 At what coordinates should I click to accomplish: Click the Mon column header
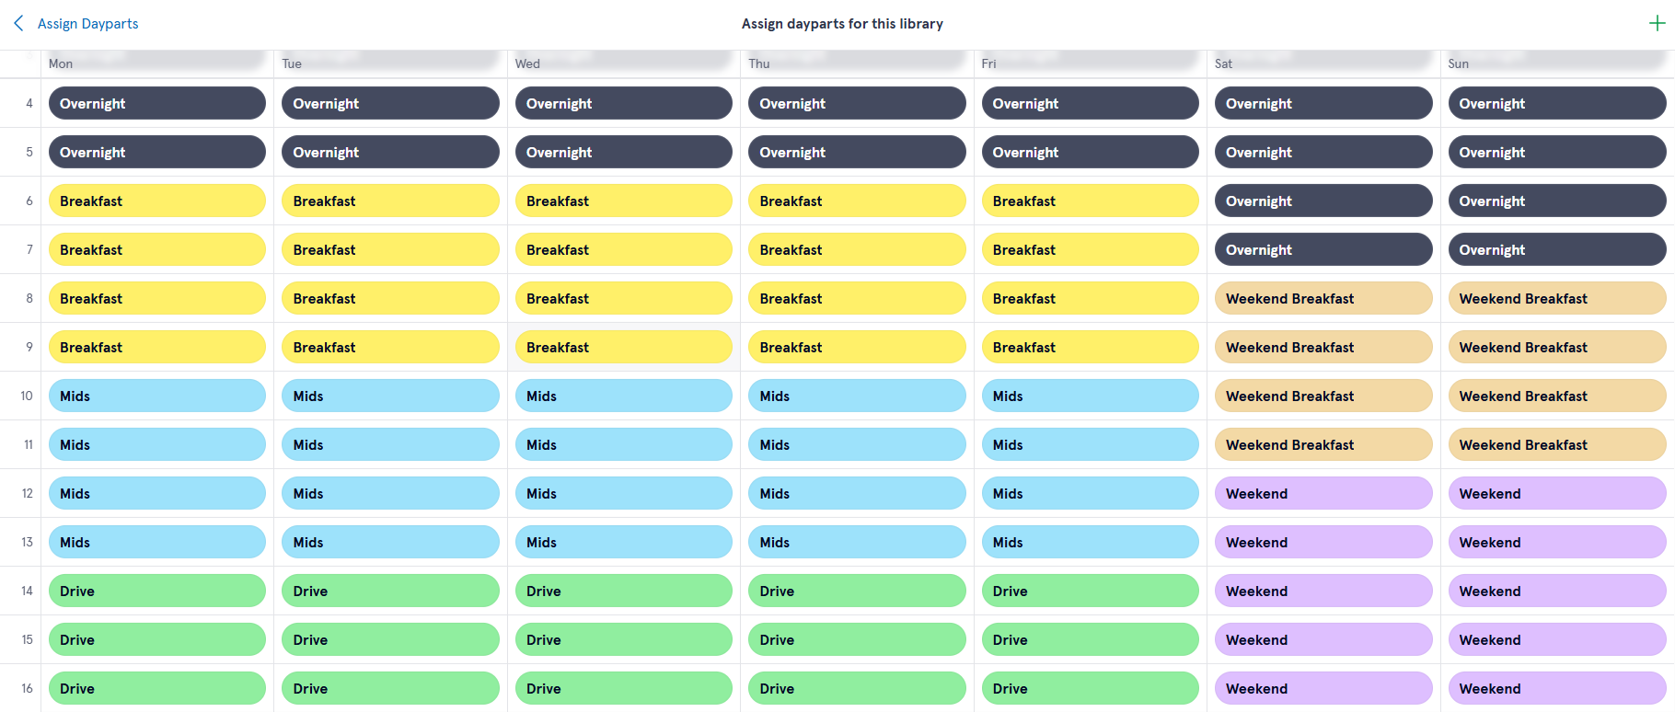[61, 63]
